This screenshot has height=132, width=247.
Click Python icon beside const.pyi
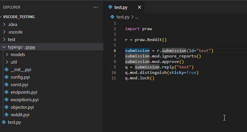7,84
